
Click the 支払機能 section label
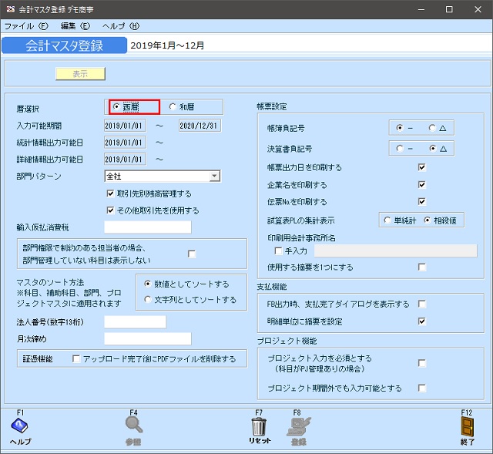click(x=272, y=286)
